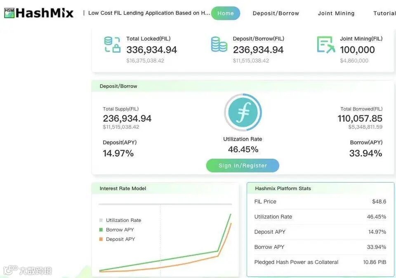This screenshot has width=396, height=278.
Task: Open the Home tab
Action: click(226, 13)
